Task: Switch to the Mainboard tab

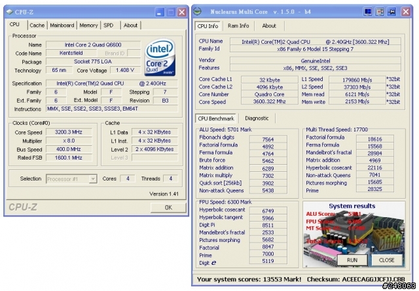Action: (62, 26)
